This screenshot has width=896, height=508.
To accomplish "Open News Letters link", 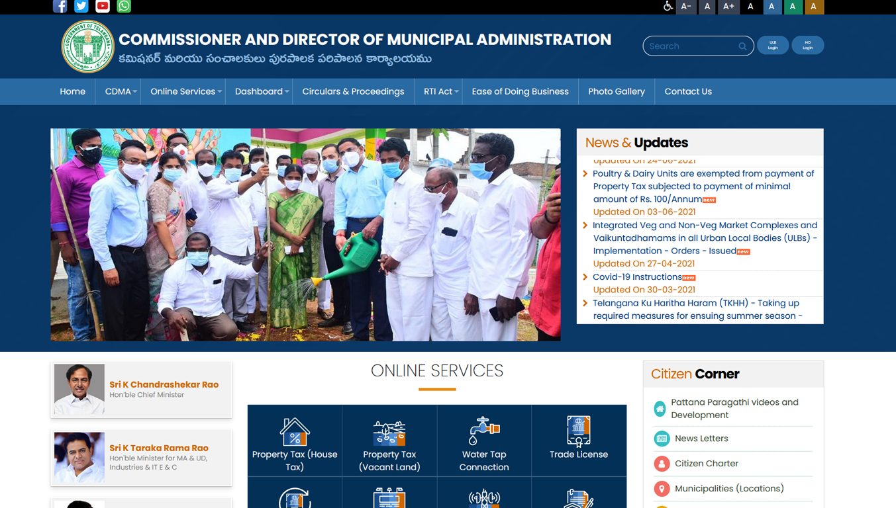I will pos(701,439).
